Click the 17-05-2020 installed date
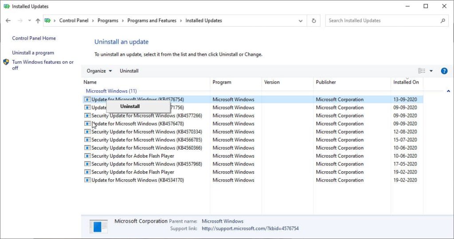The width and height of the screenshot is (454, 239). [x=405, y=164]
